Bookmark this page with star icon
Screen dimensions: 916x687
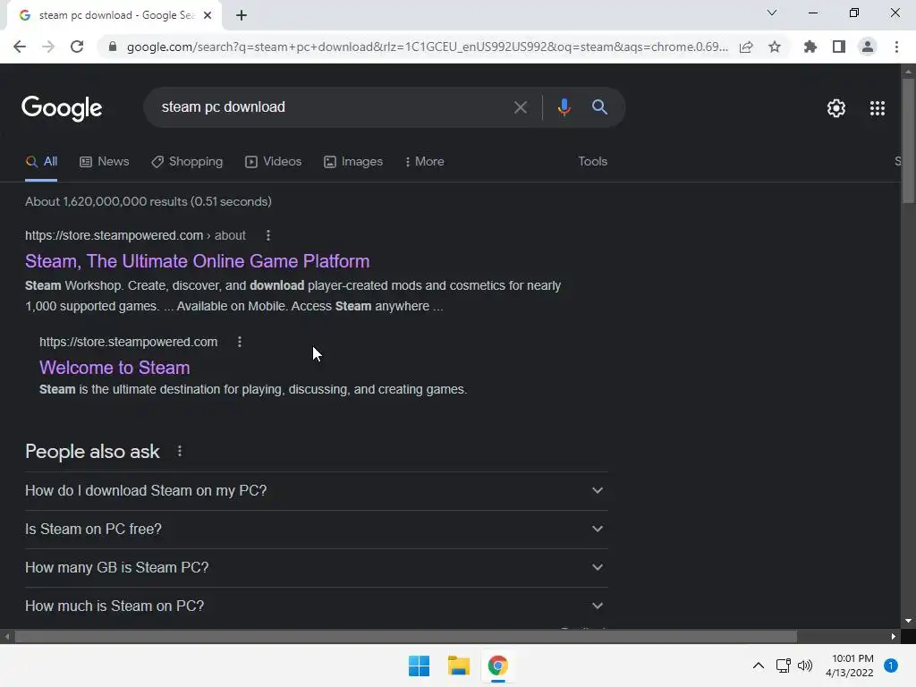[775, 47]
